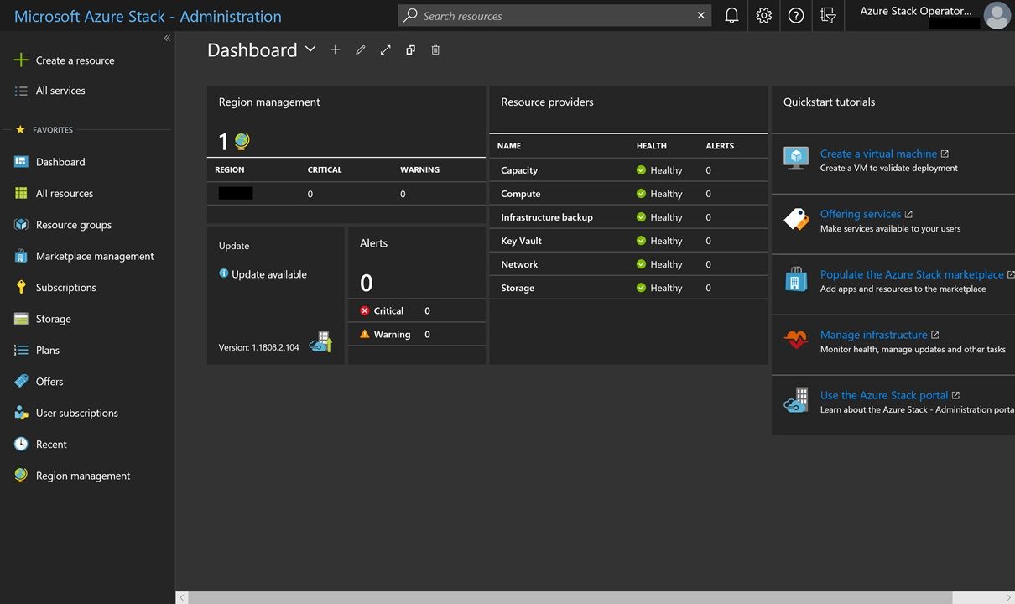
Task: Edit the dashboard using the pencil icon
Action: 360,49
